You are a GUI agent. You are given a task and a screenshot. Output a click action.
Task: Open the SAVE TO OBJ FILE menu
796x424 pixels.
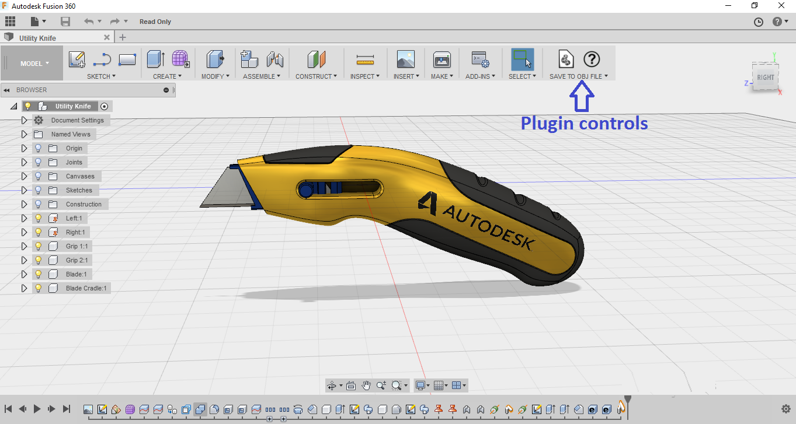(579, 76)
